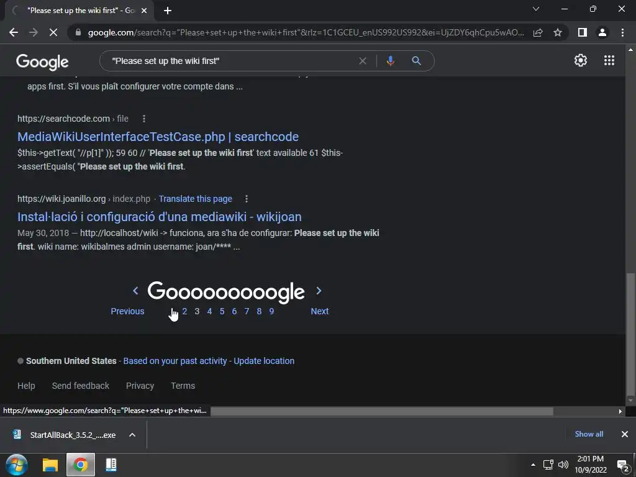Open the notification center icon
The height and width of the screenshot is (477, 636).
pyautogui.click(x=622, y=465)
